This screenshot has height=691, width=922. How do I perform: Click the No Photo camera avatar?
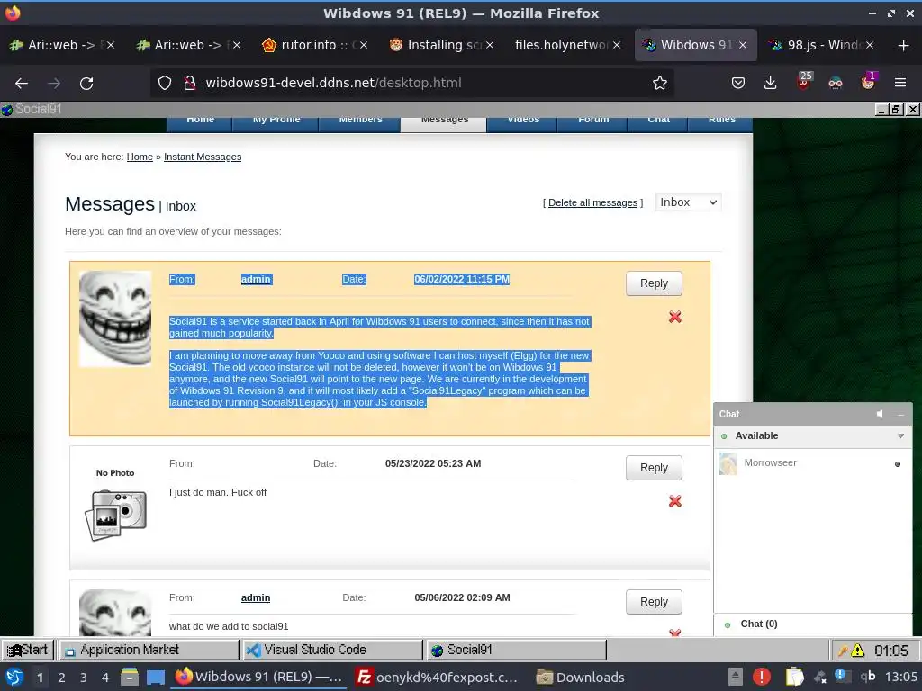coord(115,504)
